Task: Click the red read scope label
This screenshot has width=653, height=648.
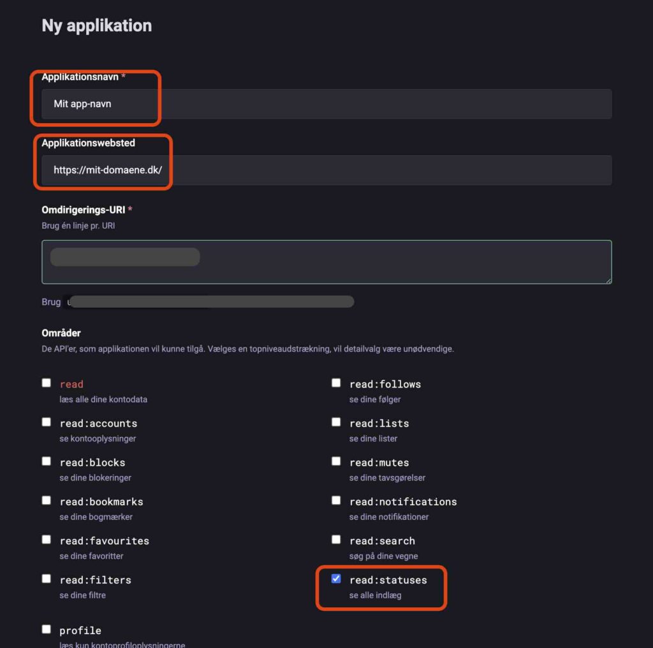Action: pos(71,384)
